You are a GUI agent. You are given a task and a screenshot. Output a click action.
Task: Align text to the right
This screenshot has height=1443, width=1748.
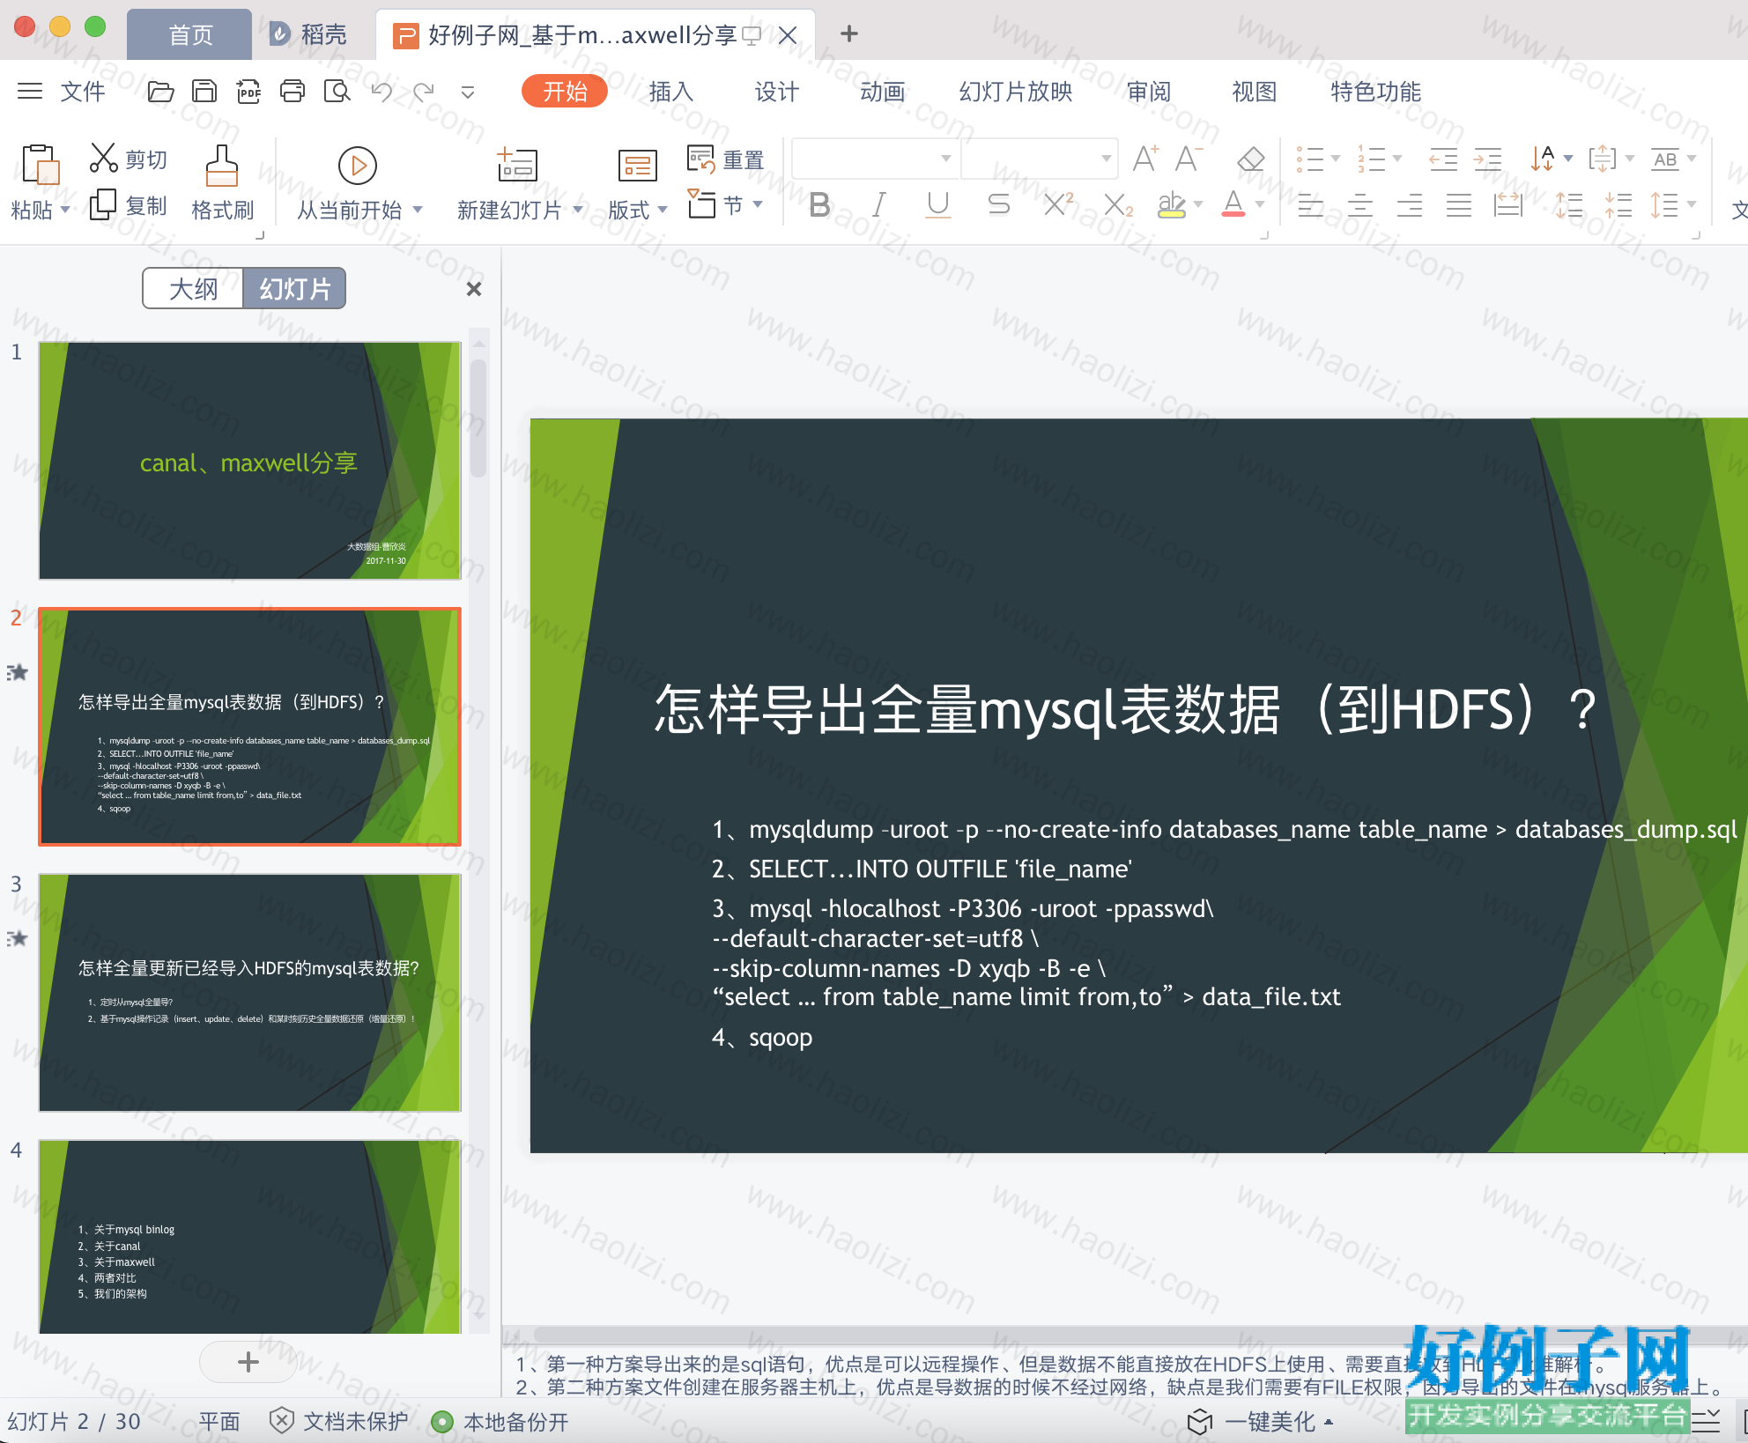(x=1410, y=206)
